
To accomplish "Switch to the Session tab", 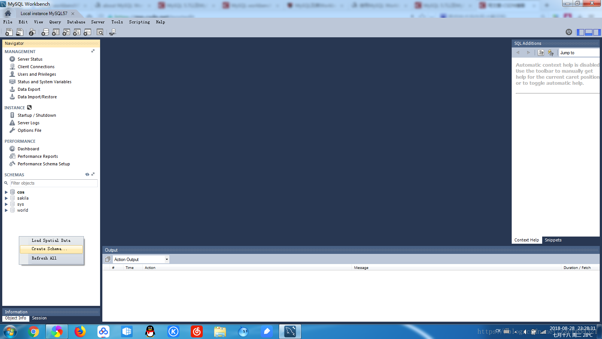I will click(39, 318).
